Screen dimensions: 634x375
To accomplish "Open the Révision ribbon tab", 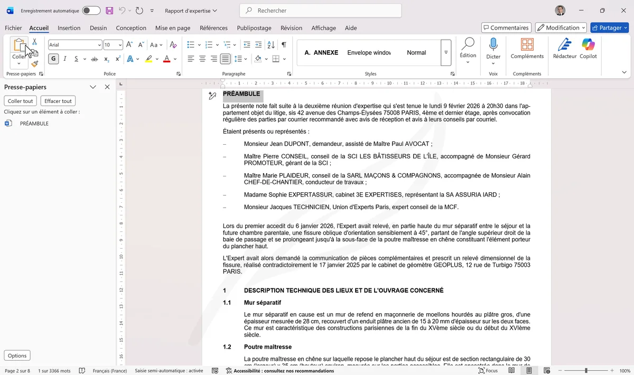I will pos(291,28).
